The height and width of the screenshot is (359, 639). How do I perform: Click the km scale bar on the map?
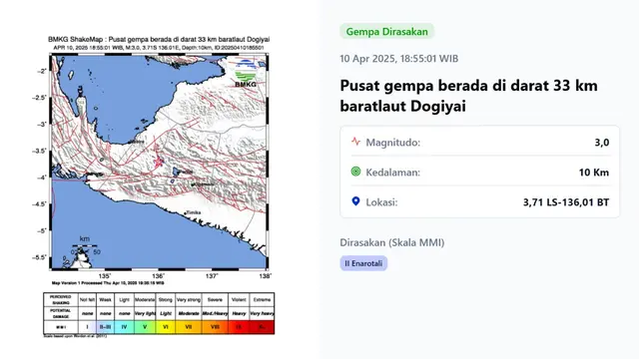(85, 245)
